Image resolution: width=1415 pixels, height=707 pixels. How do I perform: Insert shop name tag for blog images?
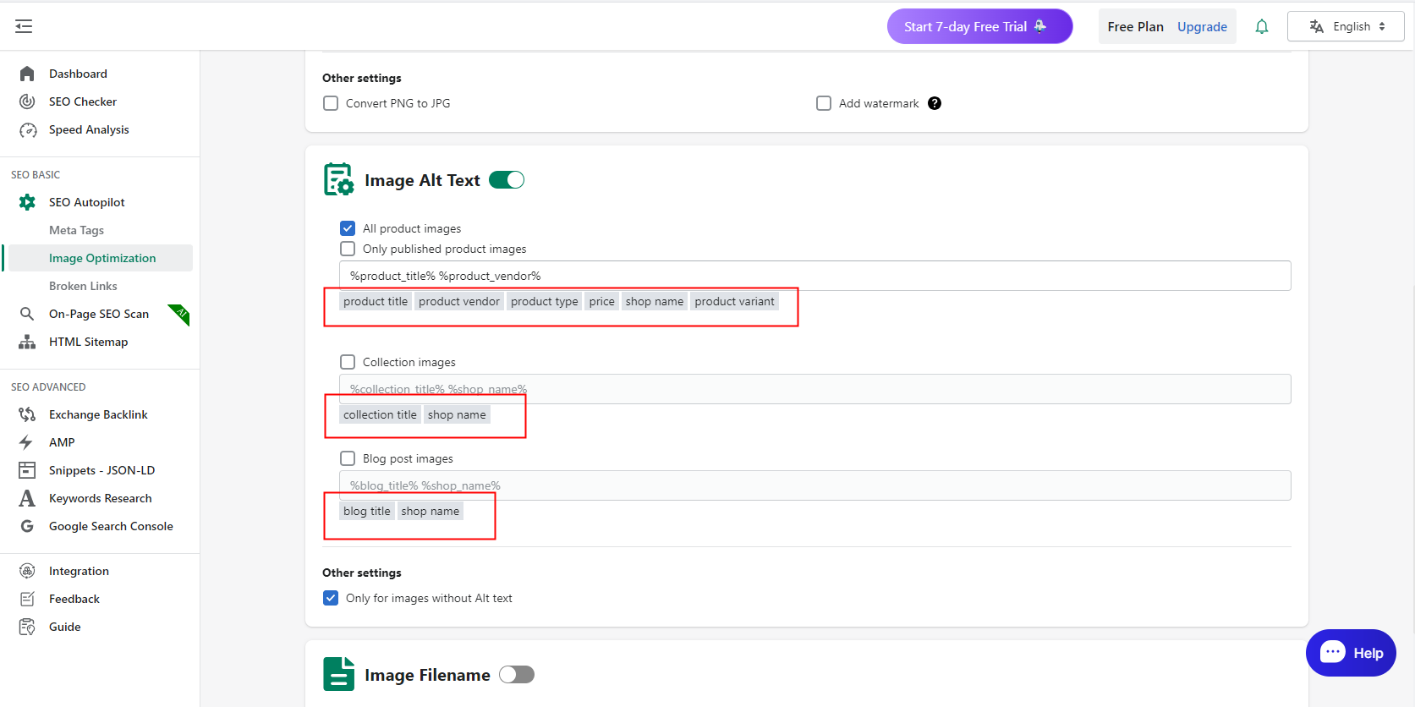[x=431, y=511]
